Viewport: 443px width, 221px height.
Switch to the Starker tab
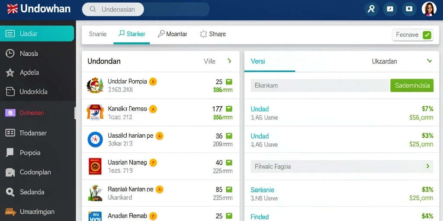click(132, 34)
